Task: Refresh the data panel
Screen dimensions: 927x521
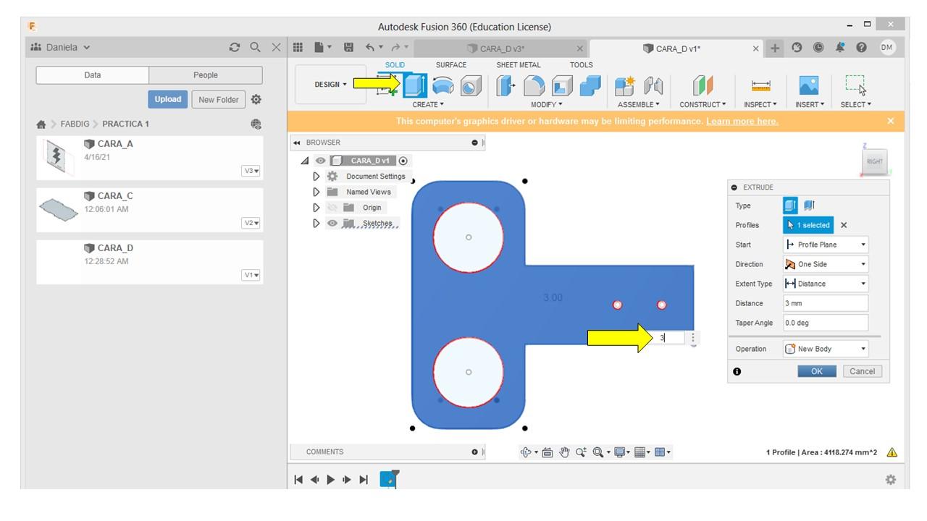Action: click(234, 48)
